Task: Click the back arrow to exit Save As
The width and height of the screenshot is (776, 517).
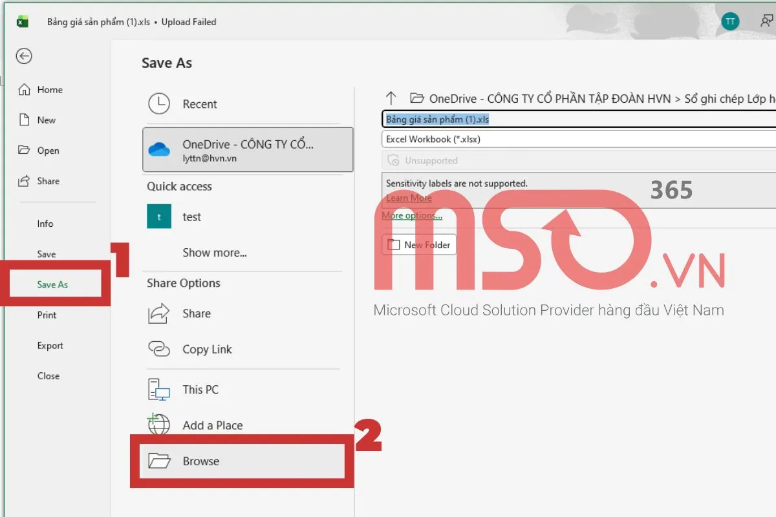Action: 24,56
